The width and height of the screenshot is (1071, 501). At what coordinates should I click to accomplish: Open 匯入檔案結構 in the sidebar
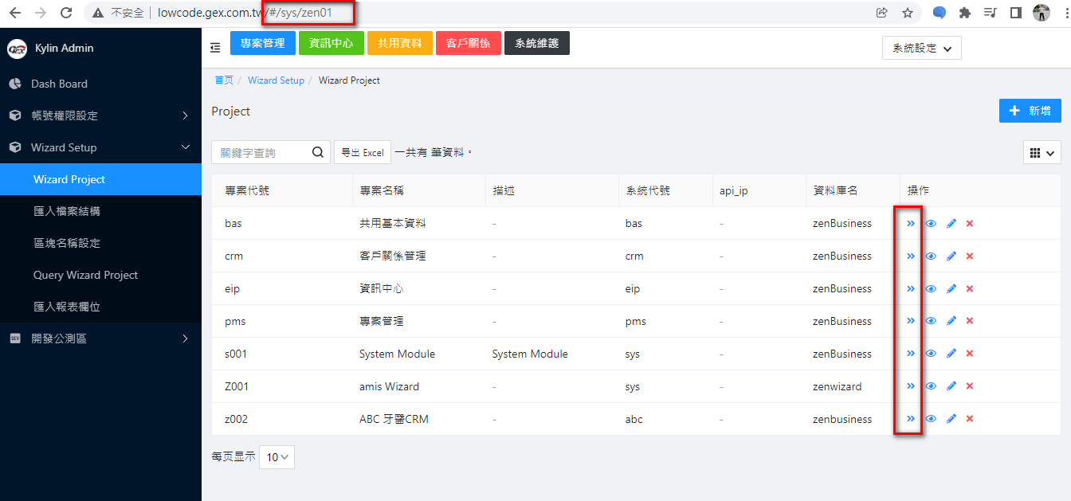coord(67,211)
